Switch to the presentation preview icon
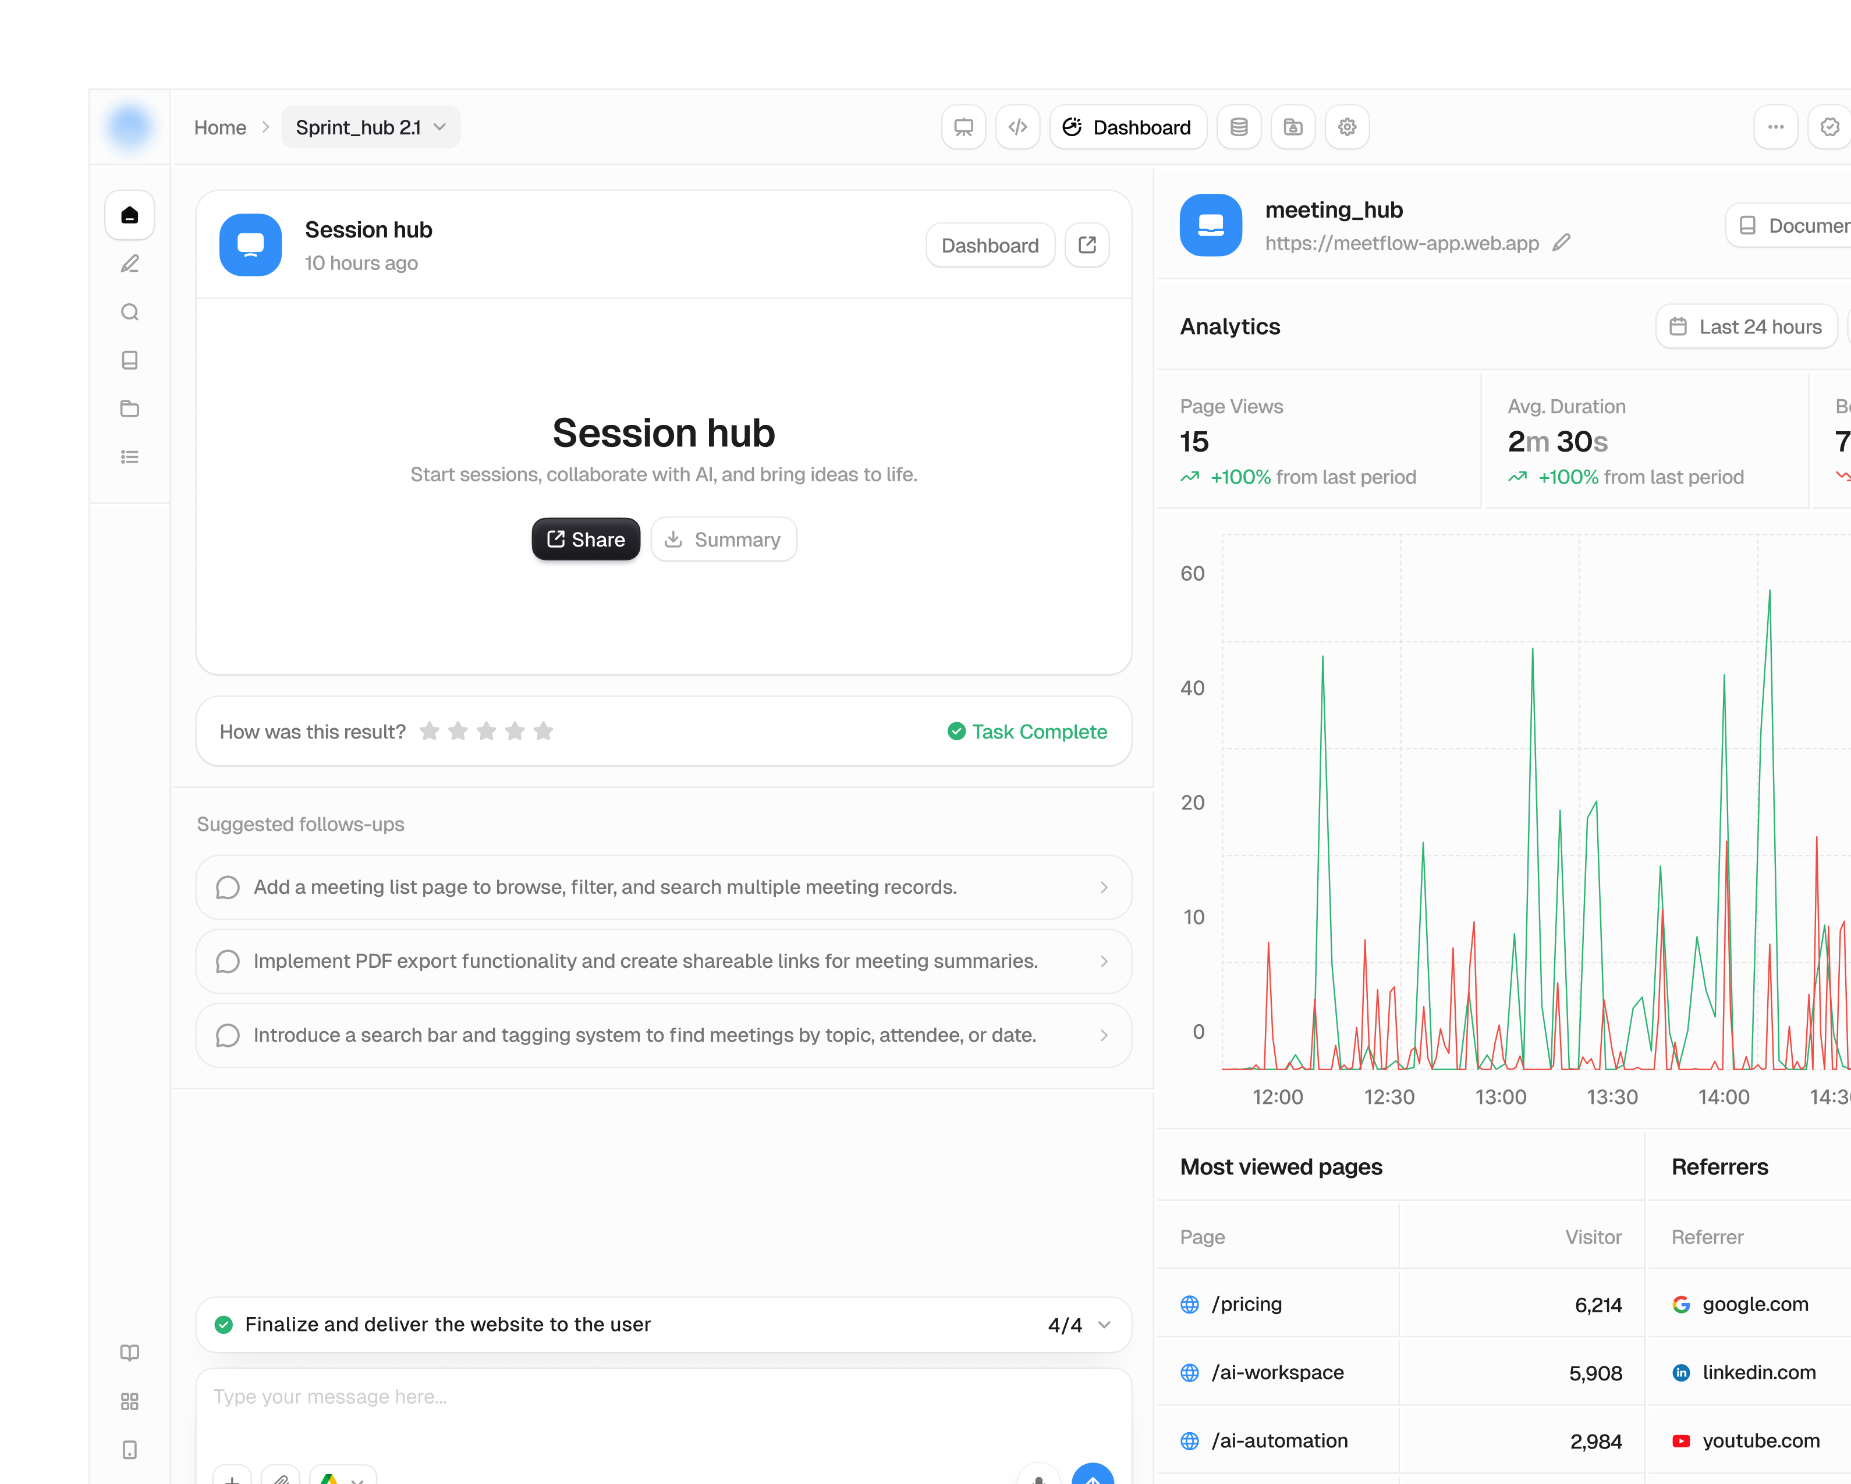The width and height of the screenshot is (1851, 1484). click(x=963, y=127)
